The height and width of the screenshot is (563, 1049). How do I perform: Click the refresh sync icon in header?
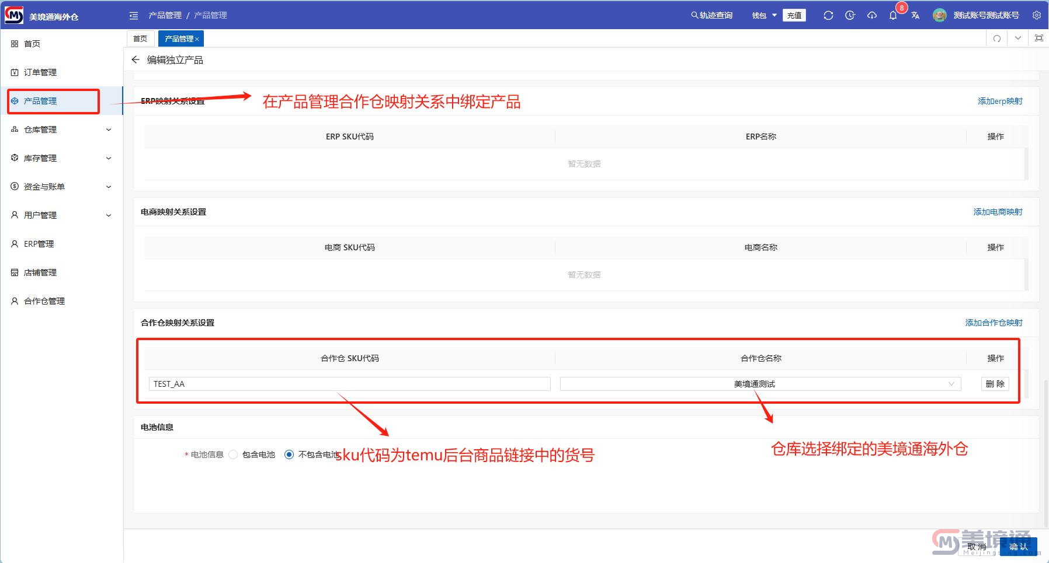[828, 15]
